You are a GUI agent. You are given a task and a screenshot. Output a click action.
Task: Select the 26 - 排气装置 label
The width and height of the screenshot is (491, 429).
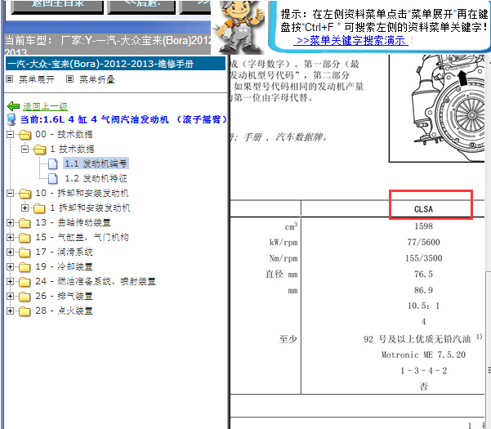tap(64, 297)
